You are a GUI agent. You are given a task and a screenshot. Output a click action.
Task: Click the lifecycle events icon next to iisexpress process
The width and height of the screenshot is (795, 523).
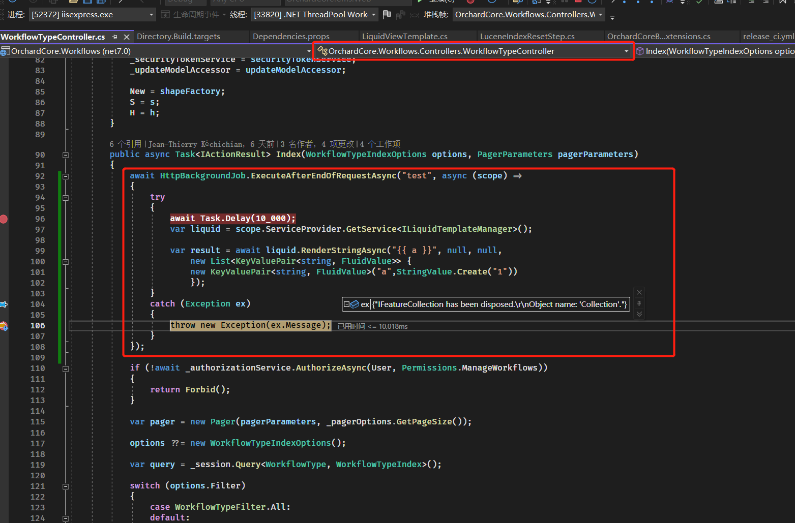click(165, 14)
